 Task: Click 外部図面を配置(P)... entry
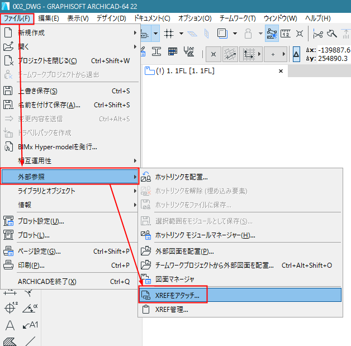pos(240,252)
